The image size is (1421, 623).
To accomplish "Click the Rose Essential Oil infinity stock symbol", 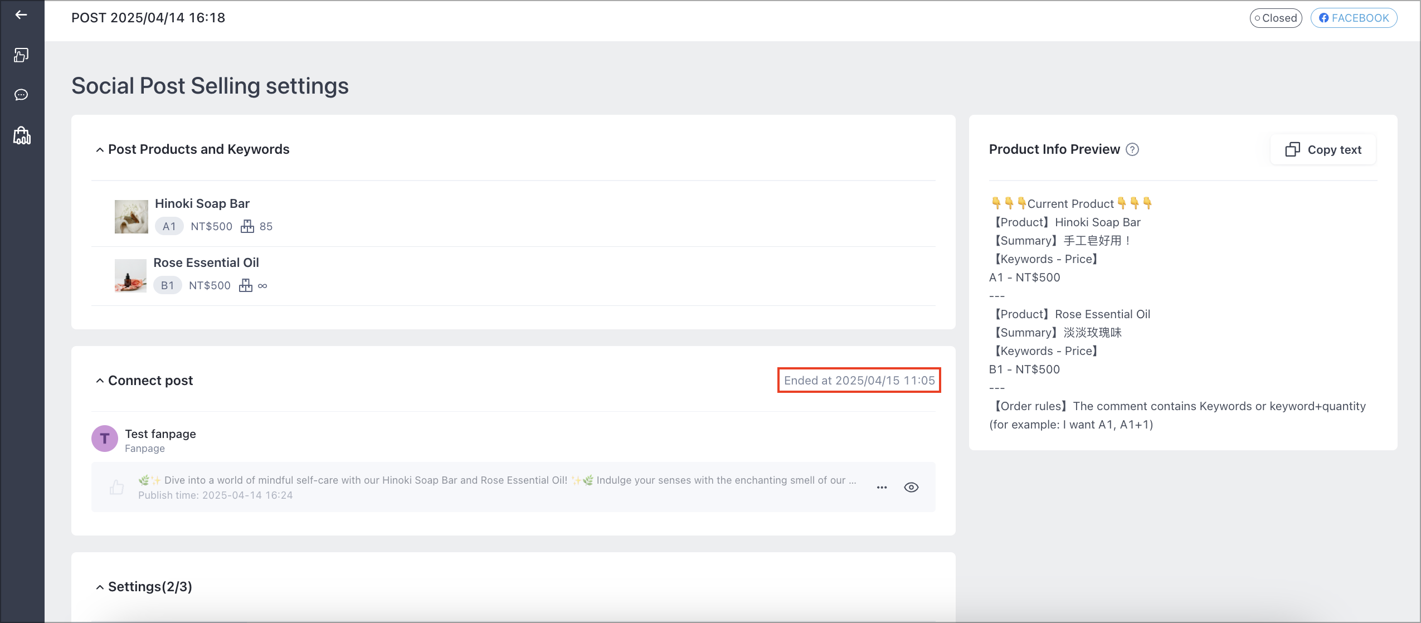I will pyautogui.click(x=262, y=286).
